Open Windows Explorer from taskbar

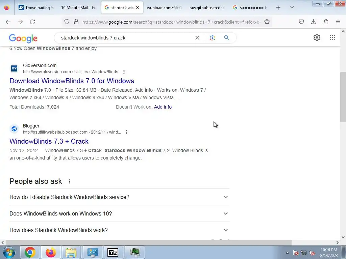[x=71, y=252]
